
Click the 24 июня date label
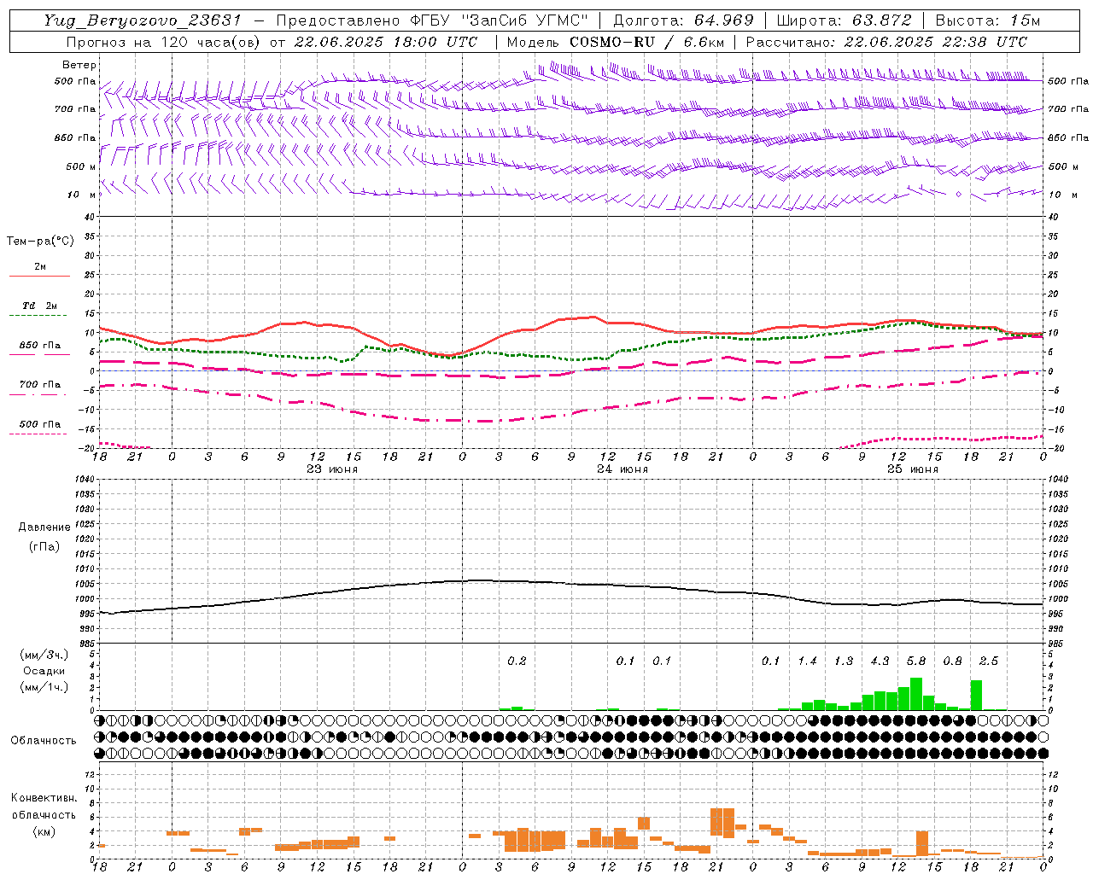[622, 469]
